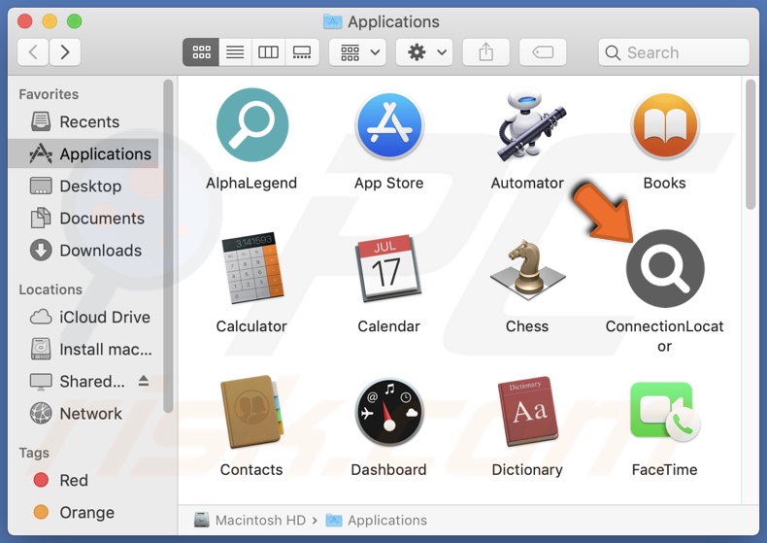The height and width of the screenshot is (543, 767).
Task: Select the Contacts address book icon
Action: pos(251,412)
